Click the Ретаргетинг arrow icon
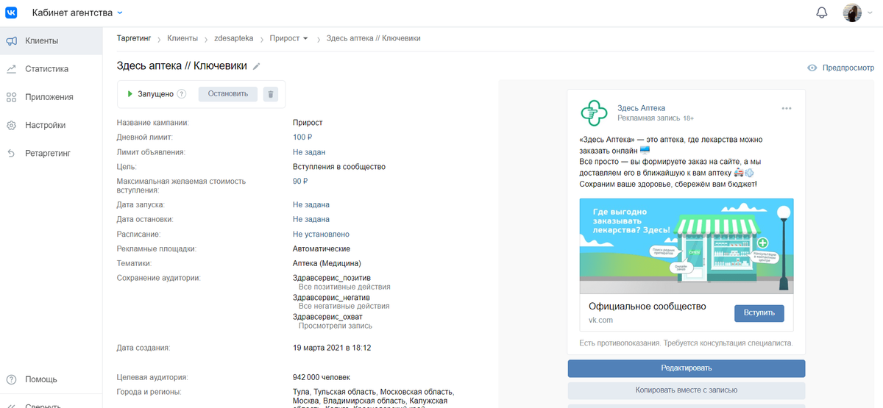883x408 pixels. [12, 153]
